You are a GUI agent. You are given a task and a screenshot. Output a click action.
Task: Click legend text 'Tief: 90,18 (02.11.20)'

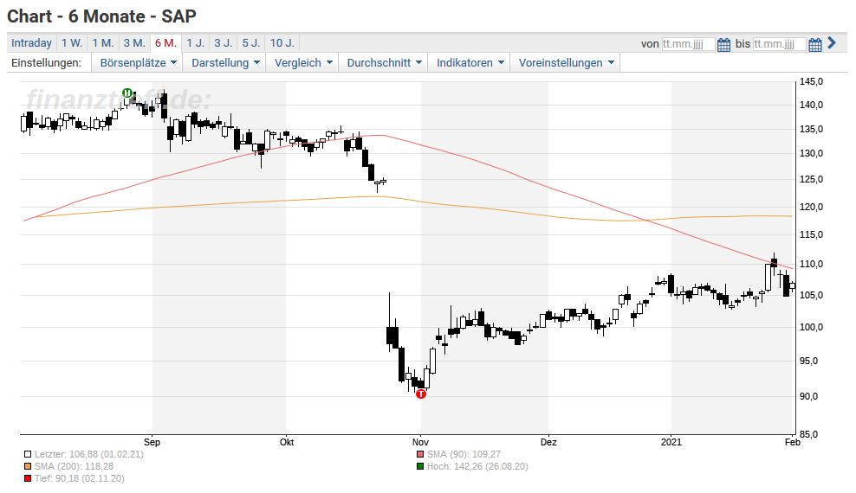(x=80, y=479)
